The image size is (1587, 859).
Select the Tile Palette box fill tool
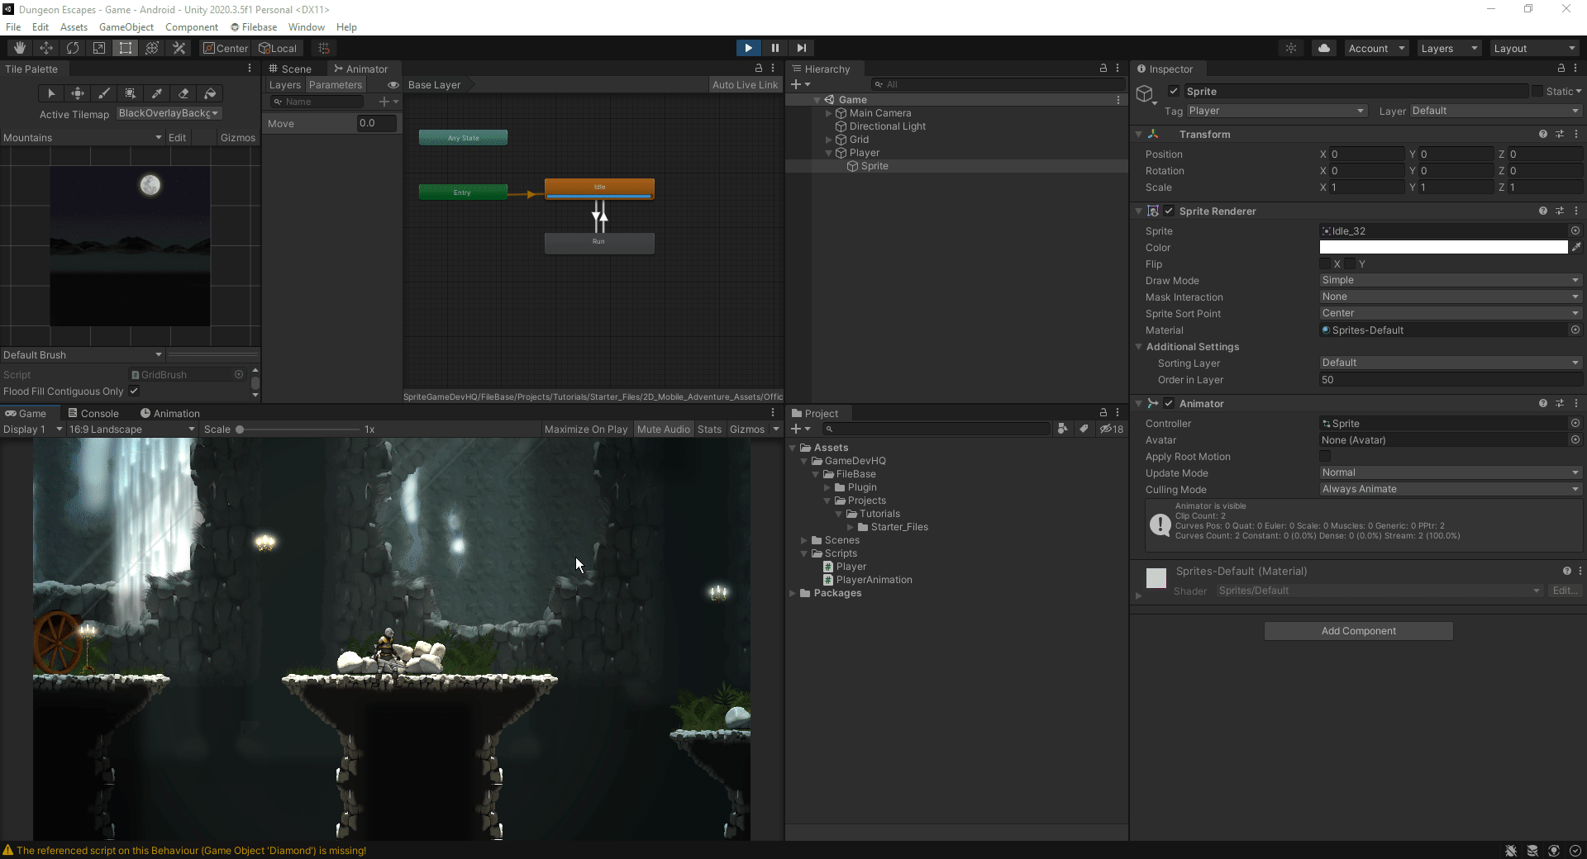click(x=131, y=93)
